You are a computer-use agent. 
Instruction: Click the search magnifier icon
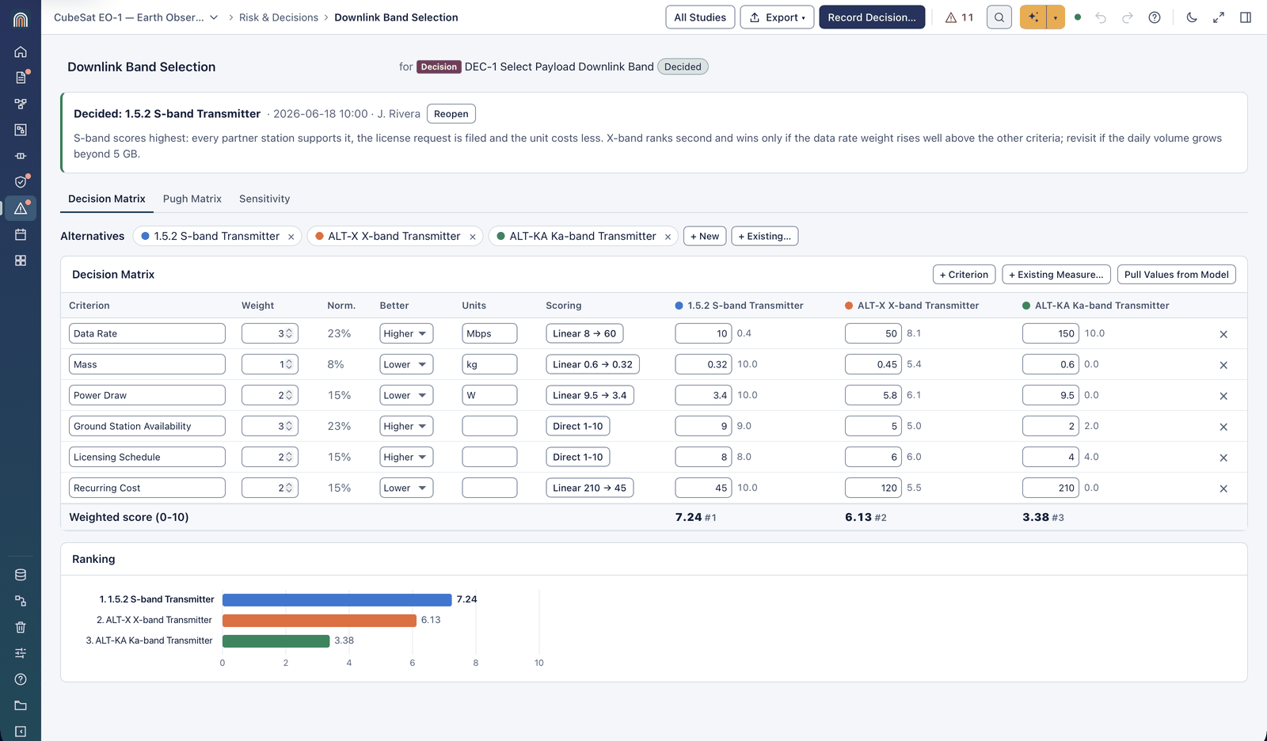999,17
